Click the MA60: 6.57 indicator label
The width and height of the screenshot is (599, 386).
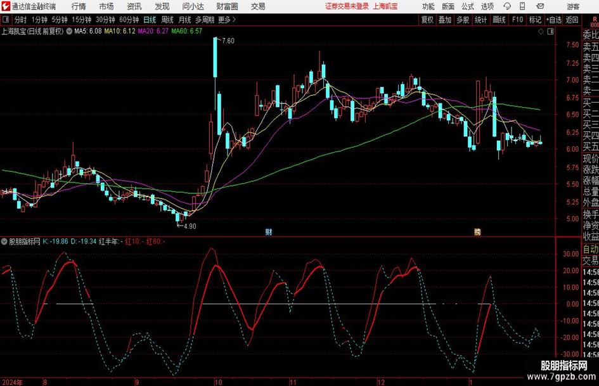pyautogui.click(x=186, y=31)
